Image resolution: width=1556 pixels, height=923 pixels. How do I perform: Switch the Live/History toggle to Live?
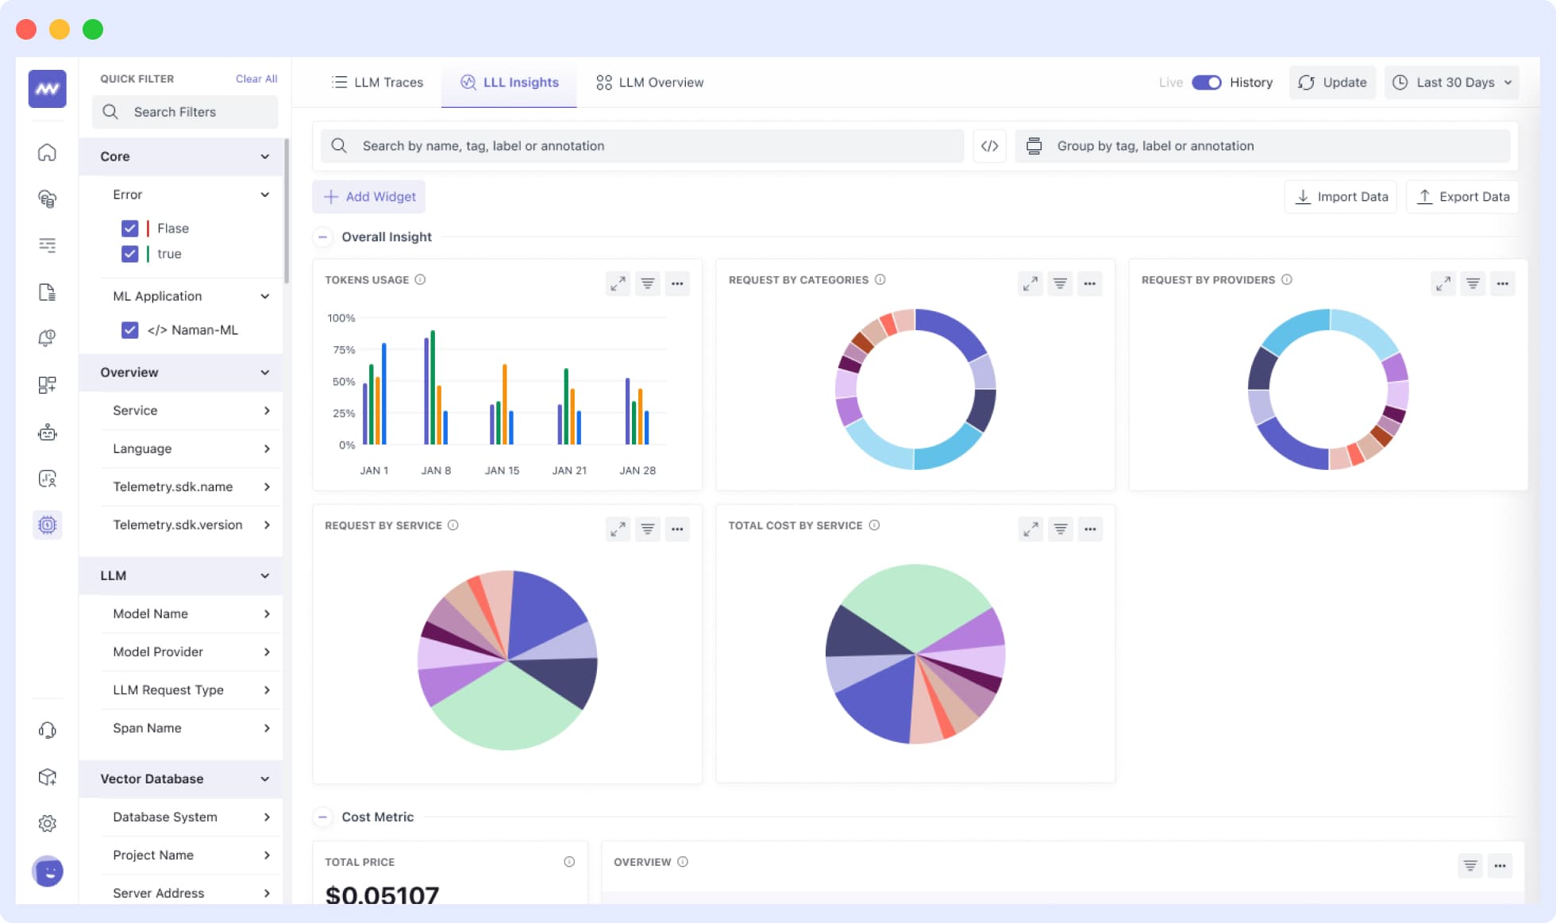click(x=1206, y=82)
